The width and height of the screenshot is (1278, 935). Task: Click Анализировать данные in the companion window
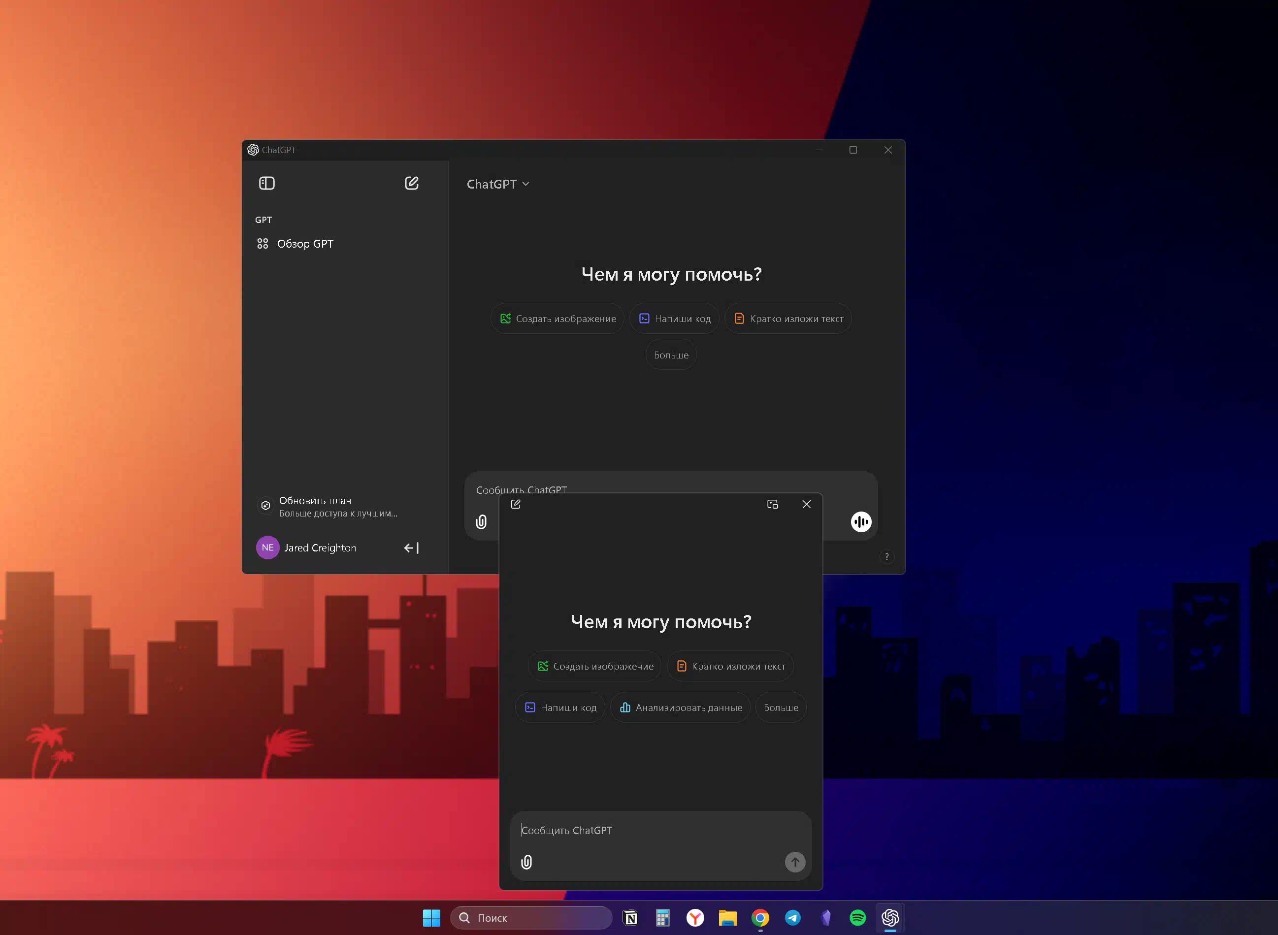coord(680,708)
